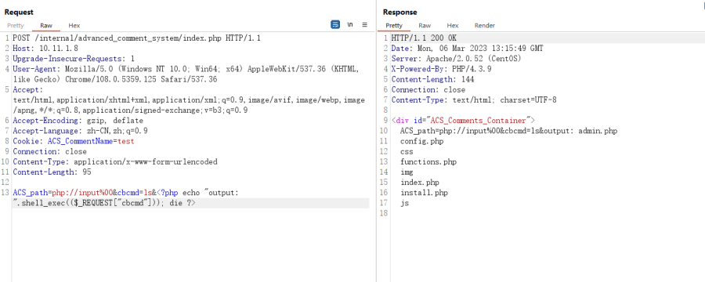Switch to the Response Render tab
This screenshot has height=282, width=705.
tap(485, 26)
